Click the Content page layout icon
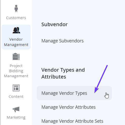 tap(16, 88)
